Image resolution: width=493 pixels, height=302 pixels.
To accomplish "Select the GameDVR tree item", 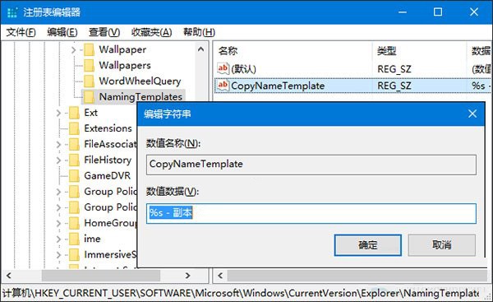I will pyautogui.click(x=107, y=176).
